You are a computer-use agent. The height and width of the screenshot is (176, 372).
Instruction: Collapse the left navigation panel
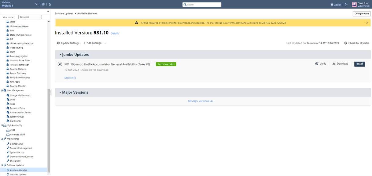click(x=48, y=12)
